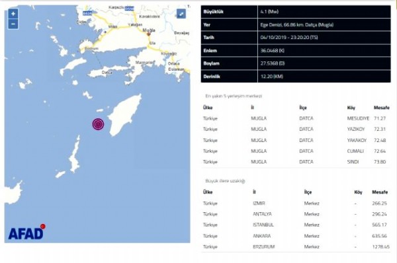Select the Büyüklük 4.1 (Mw) row
Viewport: 397px width, 263px height.
point(296,12)
